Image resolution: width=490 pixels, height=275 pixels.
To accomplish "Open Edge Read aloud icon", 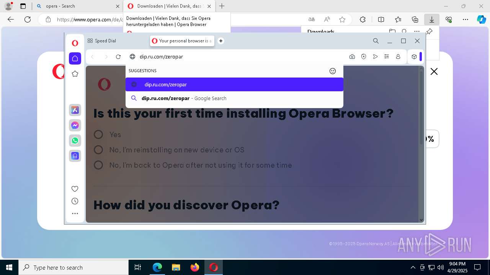I will (327, 19).
